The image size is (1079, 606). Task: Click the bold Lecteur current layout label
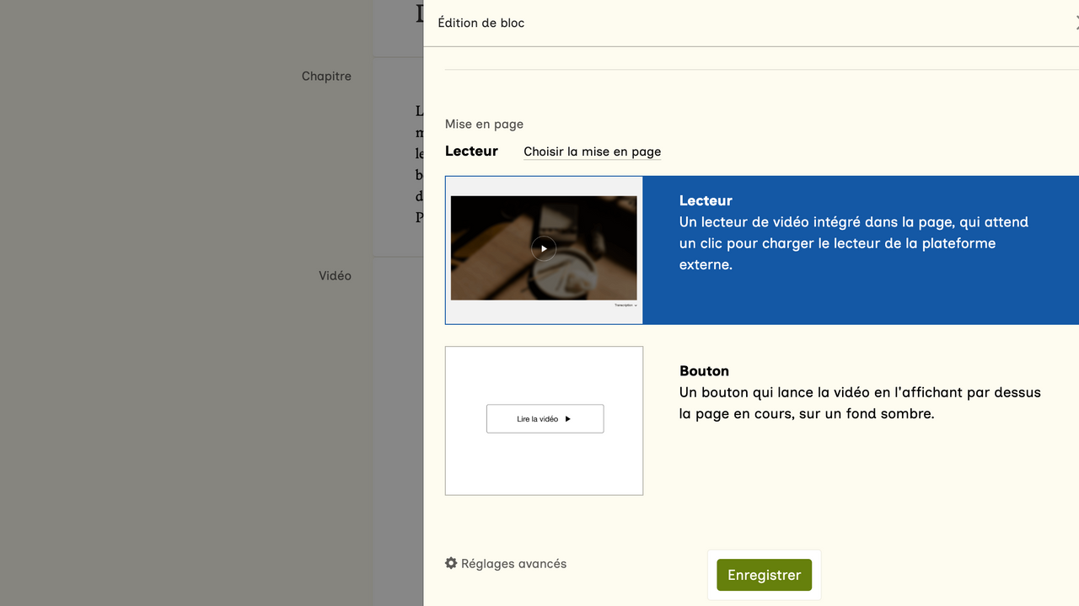coord(471,151)
